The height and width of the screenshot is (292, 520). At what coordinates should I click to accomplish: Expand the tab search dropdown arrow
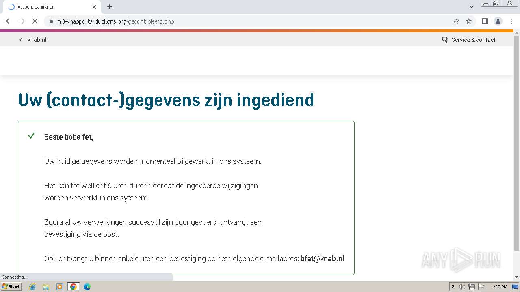[x=471, y=7]
